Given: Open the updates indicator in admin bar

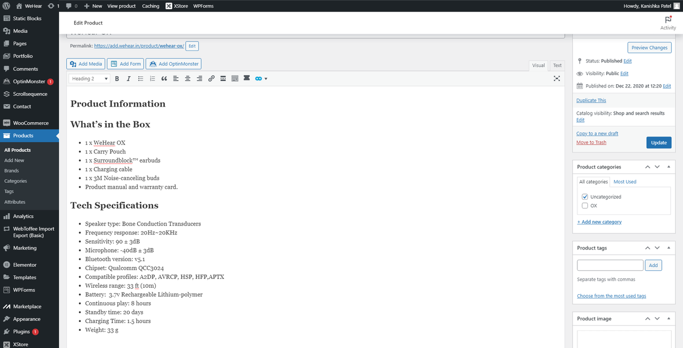Looking at the screenshot, I should pos(54,6).
